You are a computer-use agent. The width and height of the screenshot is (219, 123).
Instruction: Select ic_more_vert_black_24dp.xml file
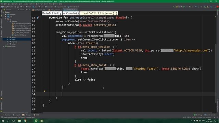point(21,30)
